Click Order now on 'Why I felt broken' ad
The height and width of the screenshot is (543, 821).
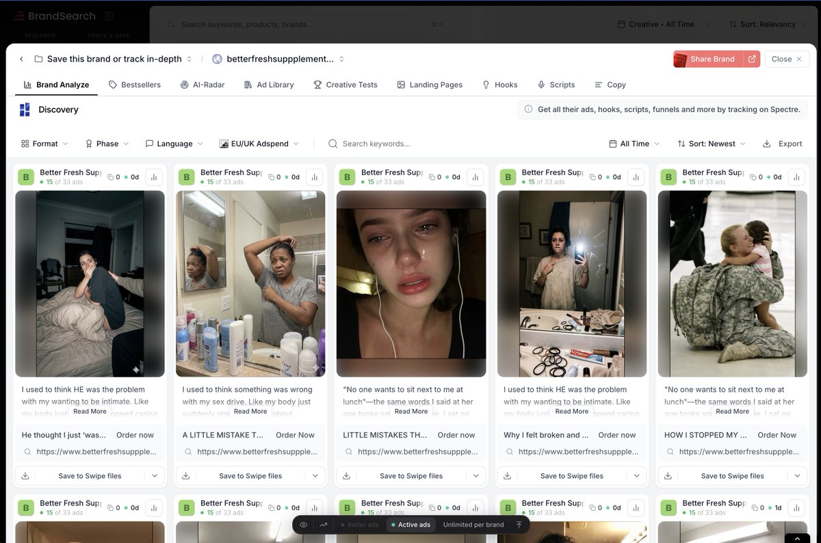[x=617, y=435]
